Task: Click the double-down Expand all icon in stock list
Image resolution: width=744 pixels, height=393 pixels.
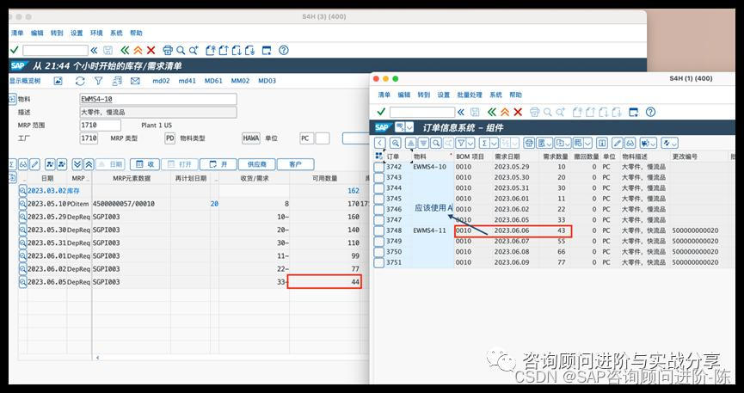Action: click(x=77, y=164)
